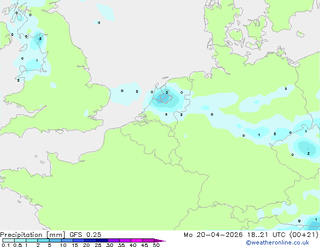Select the 25 to 30 mm legend swatch
Image resolution: width=320 pixels, height=247 pixels.
[102, 240]
